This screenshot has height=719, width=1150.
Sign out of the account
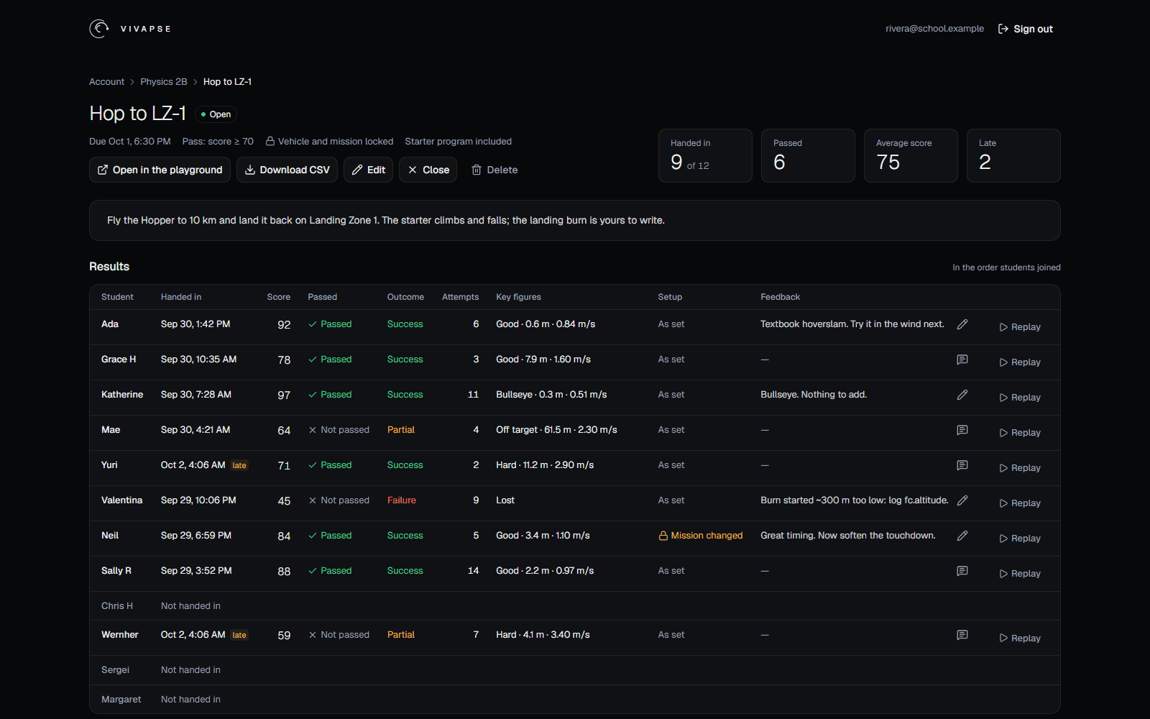point(1026,29)
